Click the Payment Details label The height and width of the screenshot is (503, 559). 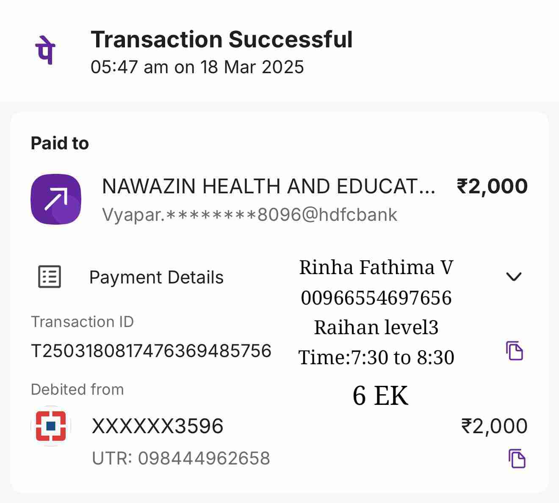[156, 278]
